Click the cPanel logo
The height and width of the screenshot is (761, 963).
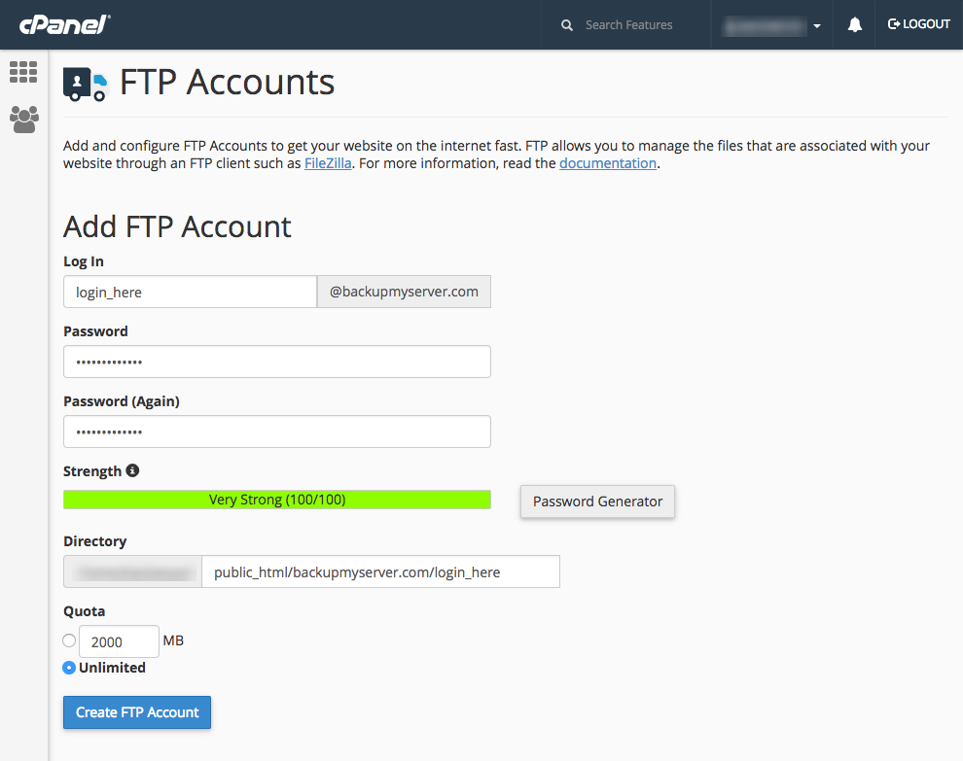click(x=64, y=24)
